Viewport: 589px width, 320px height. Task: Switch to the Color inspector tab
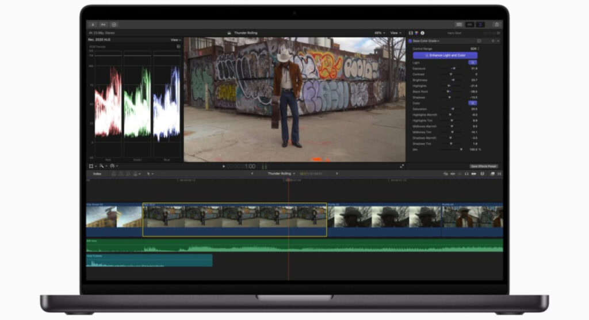(416, 33)
